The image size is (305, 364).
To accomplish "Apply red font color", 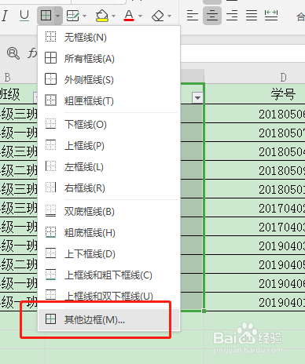I will point(129,16).
